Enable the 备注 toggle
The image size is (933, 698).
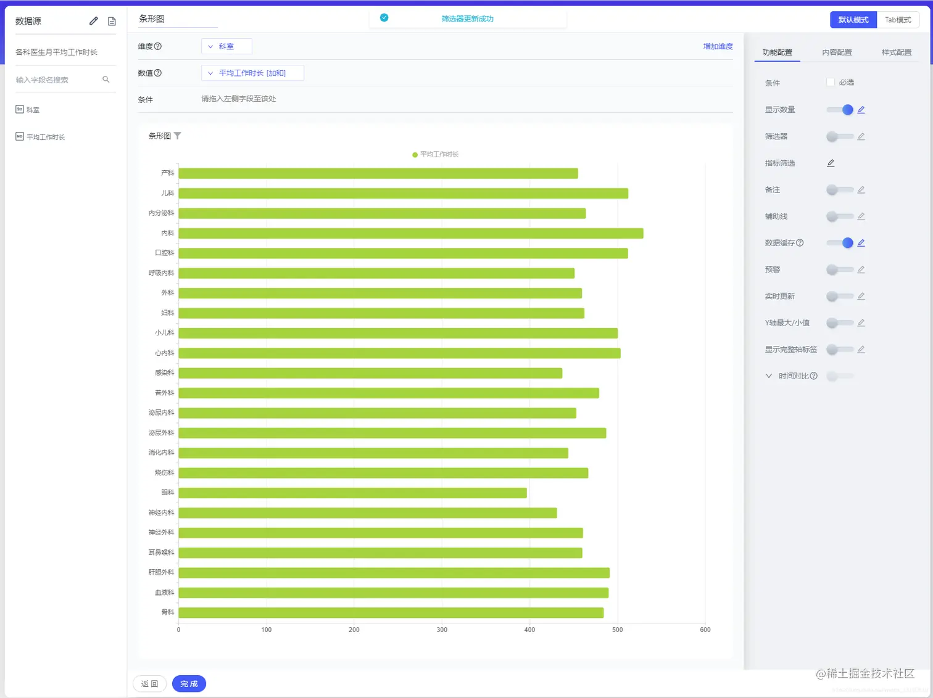840,190
